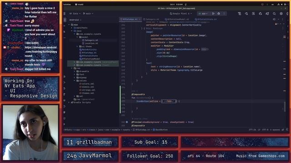The image size is (291, 163).
Task: Click the third icon of the right toolbar group
Action: 253,14
